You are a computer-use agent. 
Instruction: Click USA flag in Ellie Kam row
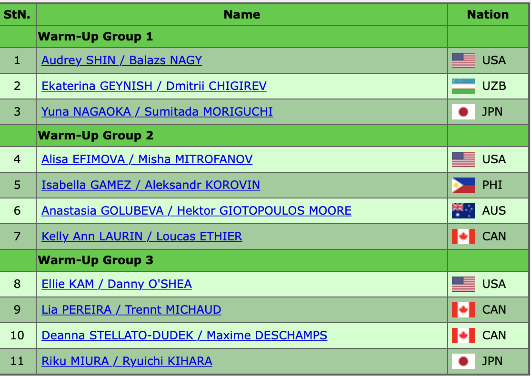point(463,284)
